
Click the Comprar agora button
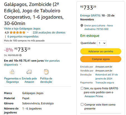[101, 59]
